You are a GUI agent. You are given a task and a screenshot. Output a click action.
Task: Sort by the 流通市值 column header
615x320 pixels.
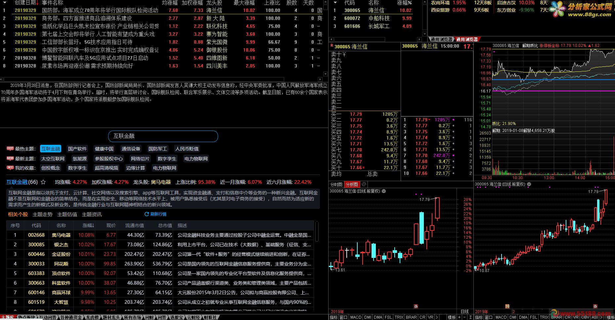click(135, 225)
